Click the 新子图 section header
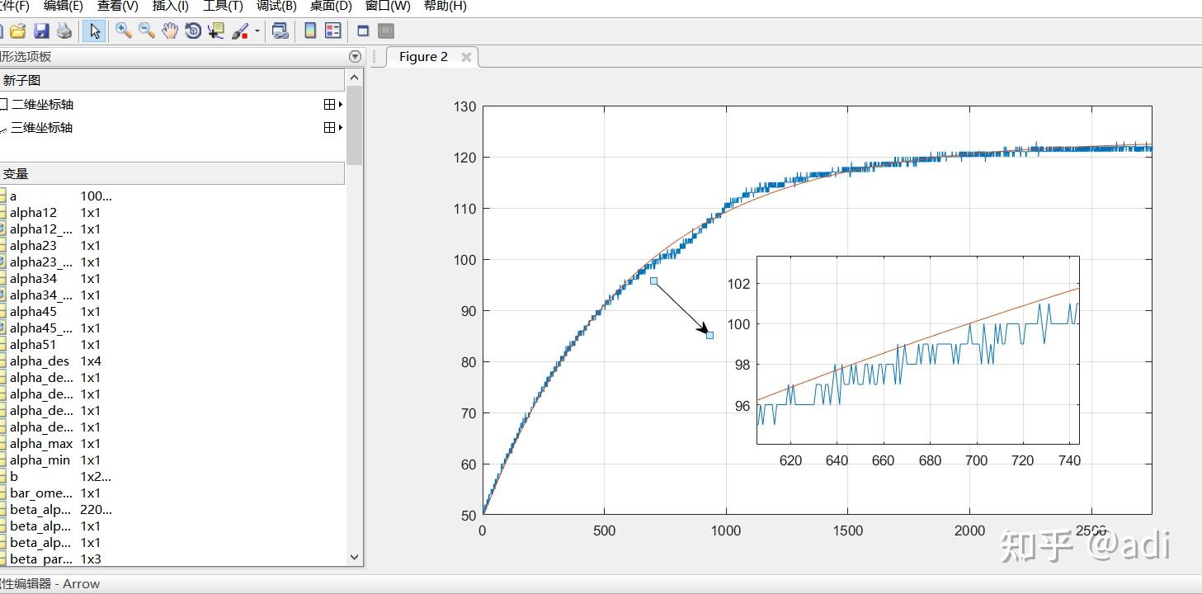The height and width of the screenshot is (594, 1202). [172, 80]
